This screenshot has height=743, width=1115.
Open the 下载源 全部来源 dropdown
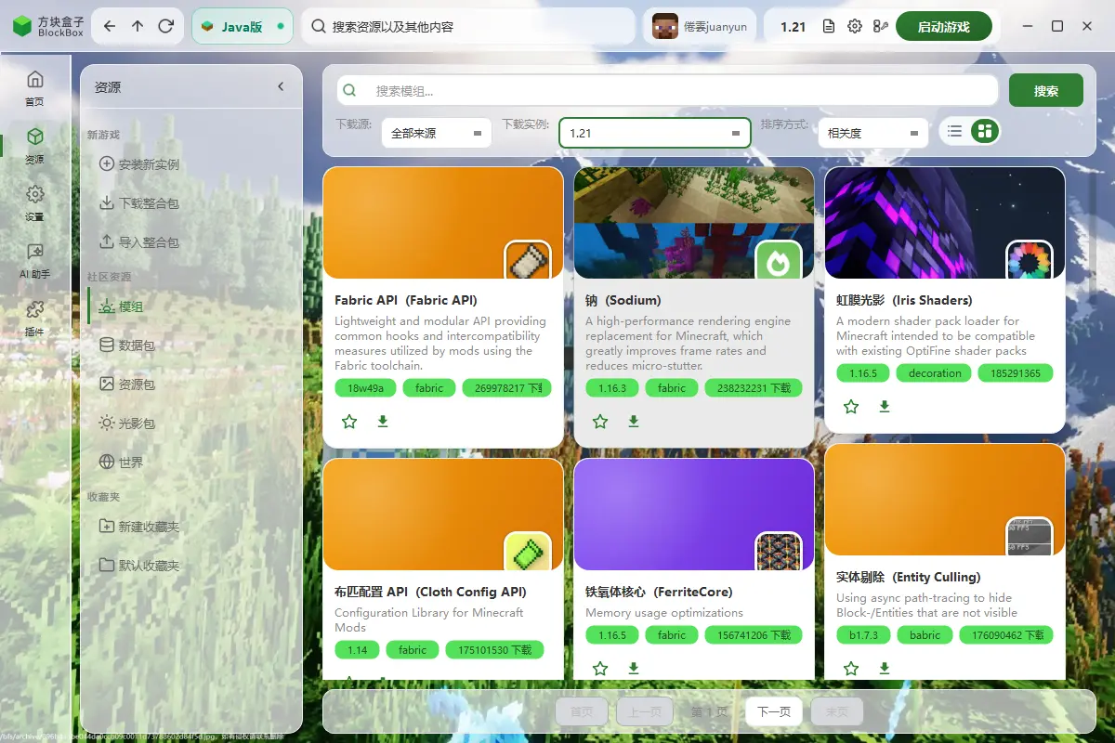click(x=437, y=133)
